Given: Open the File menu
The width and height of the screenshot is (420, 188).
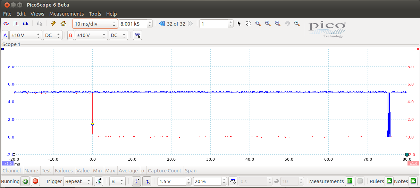Looking at the screenshot, I should click(7, 14).
